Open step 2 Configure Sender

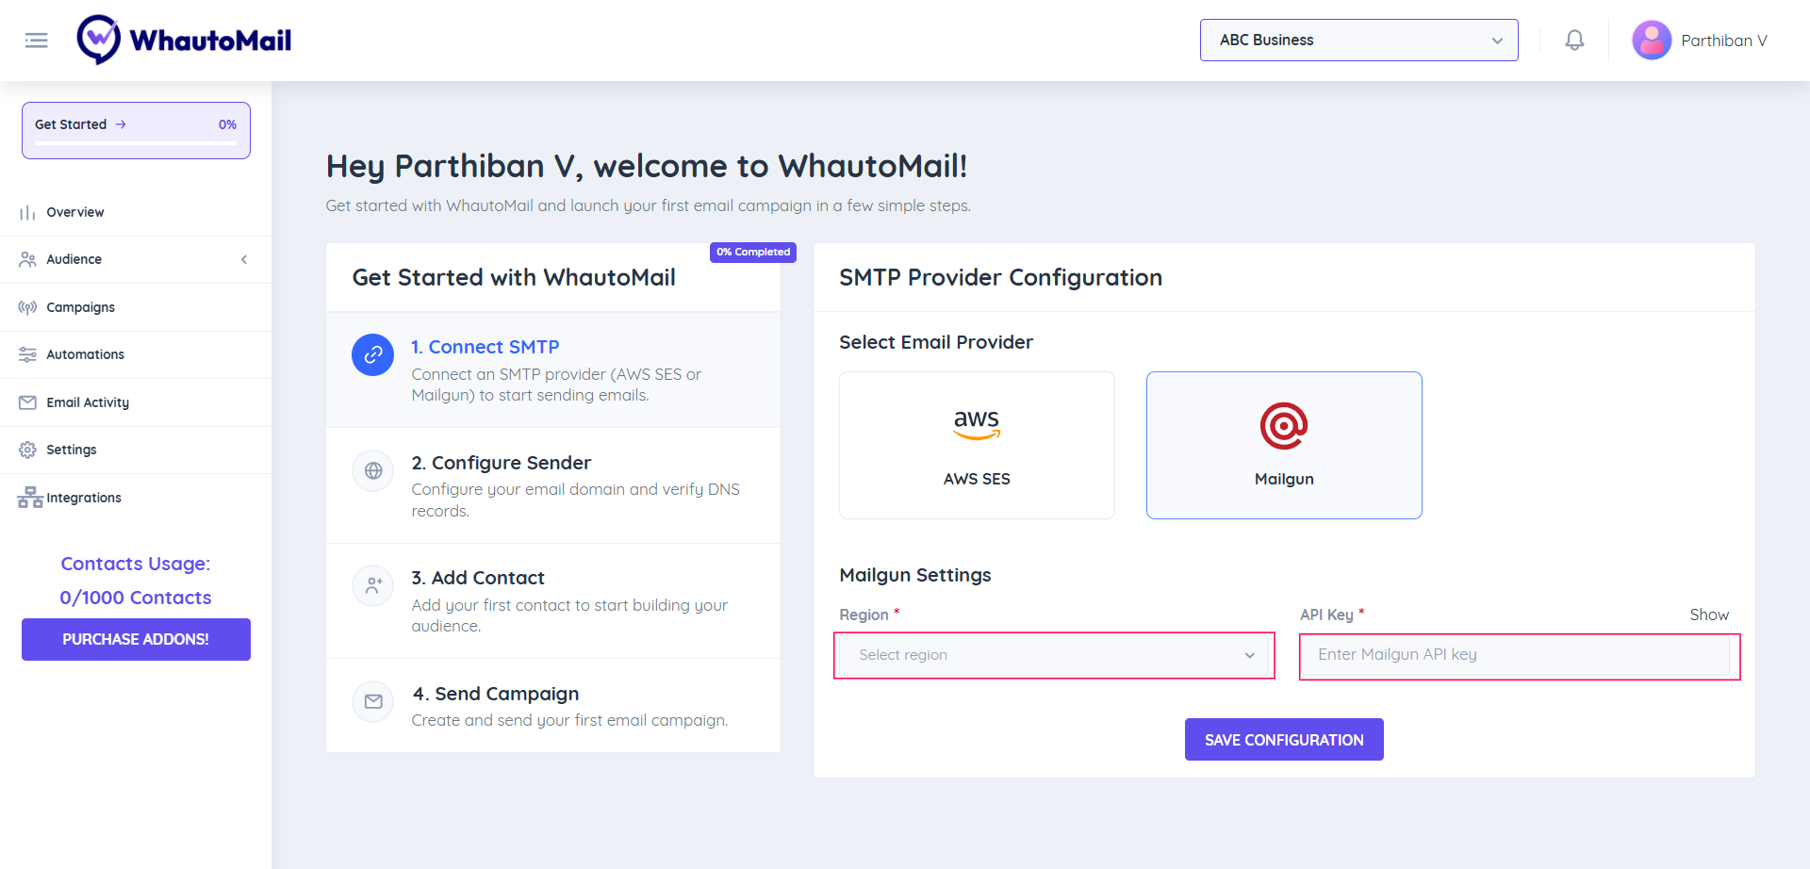[x=502, y=463]
